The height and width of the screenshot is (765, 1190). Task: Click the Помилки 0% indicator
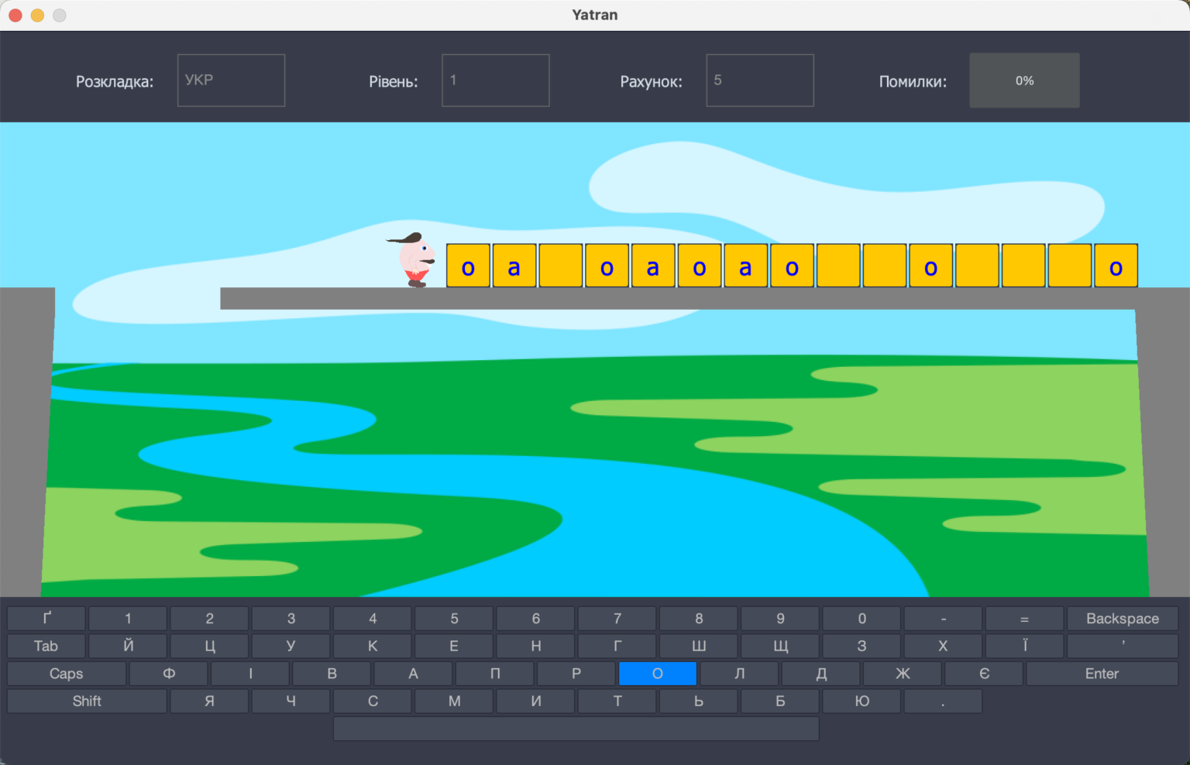1023,81
